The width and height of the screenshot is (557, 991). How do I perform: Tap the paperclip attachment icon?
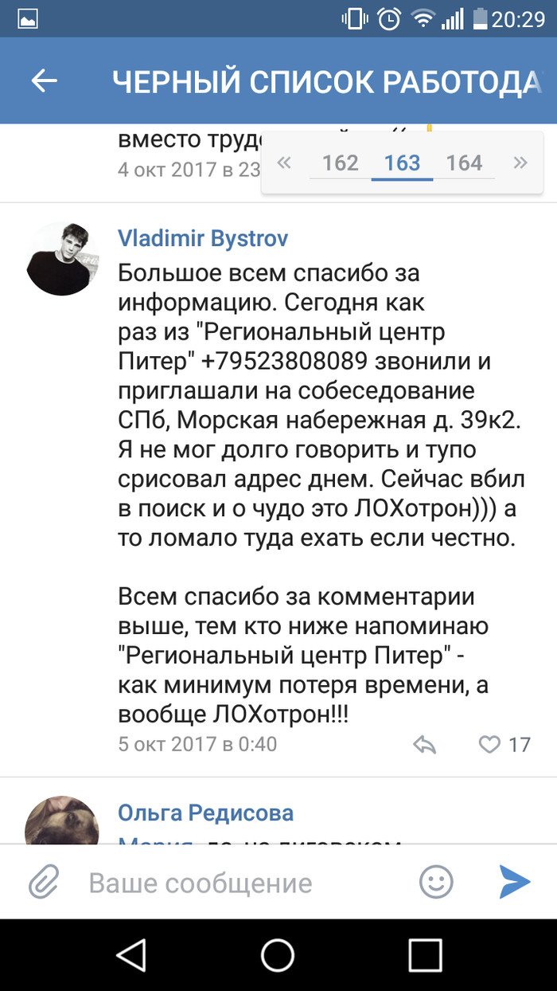pos(45,883)
